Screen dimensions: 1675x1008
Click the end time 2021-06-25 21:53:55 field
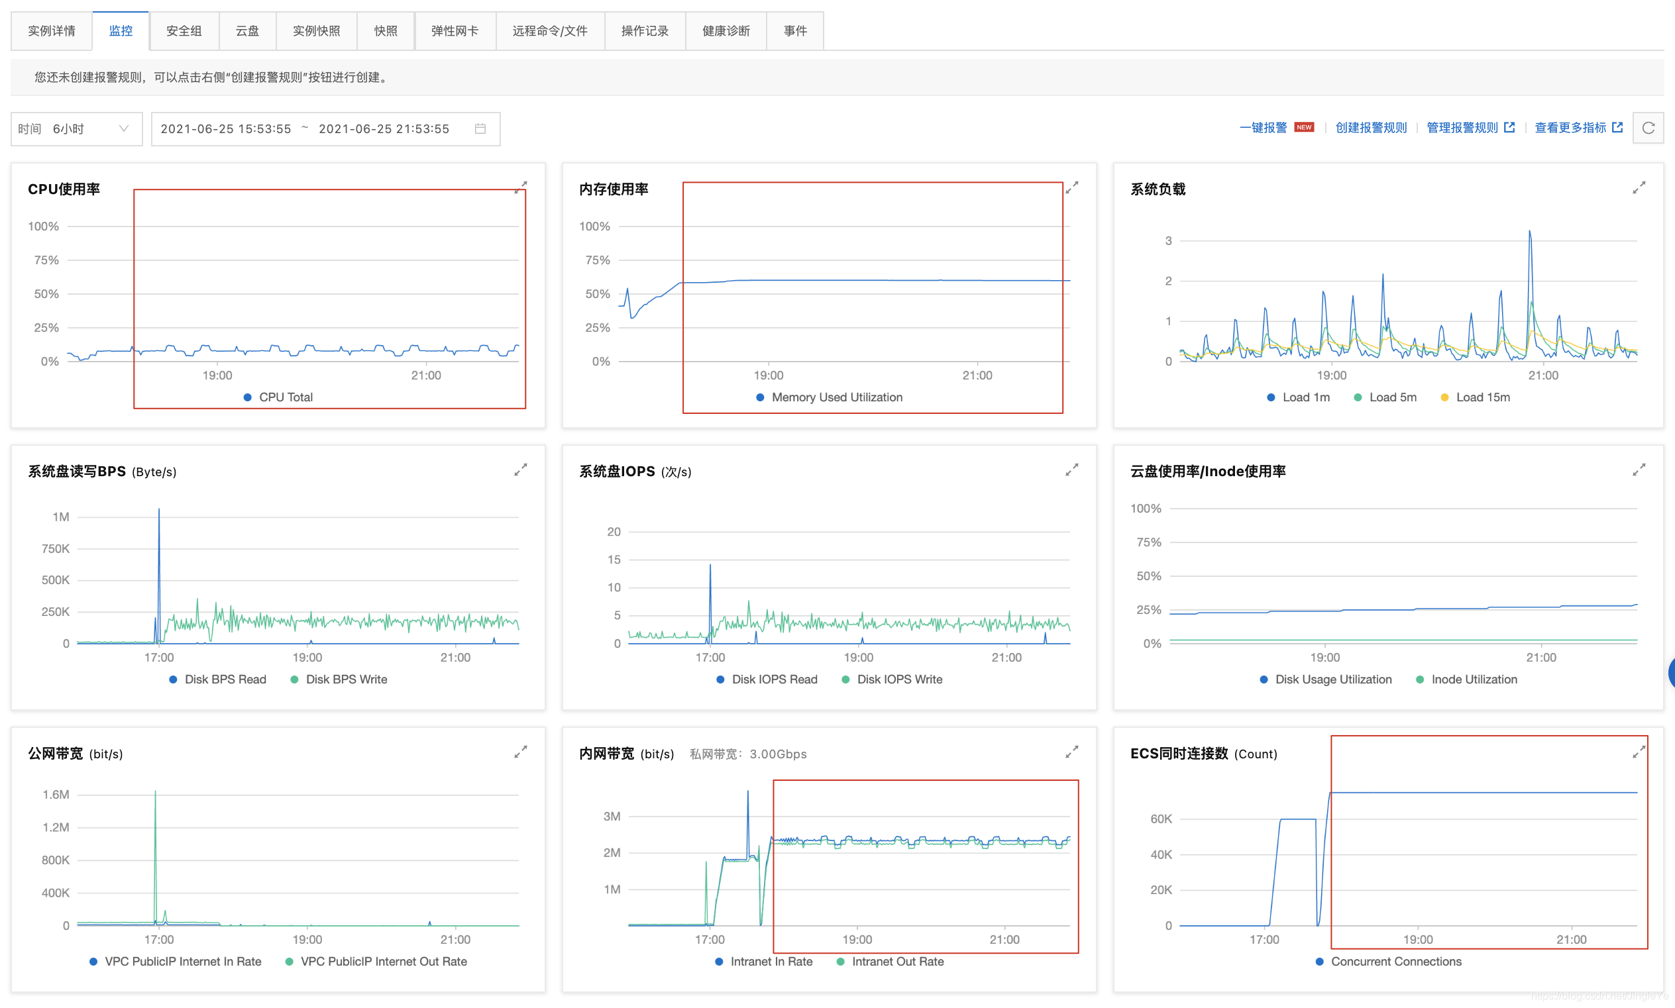(384, 128)
